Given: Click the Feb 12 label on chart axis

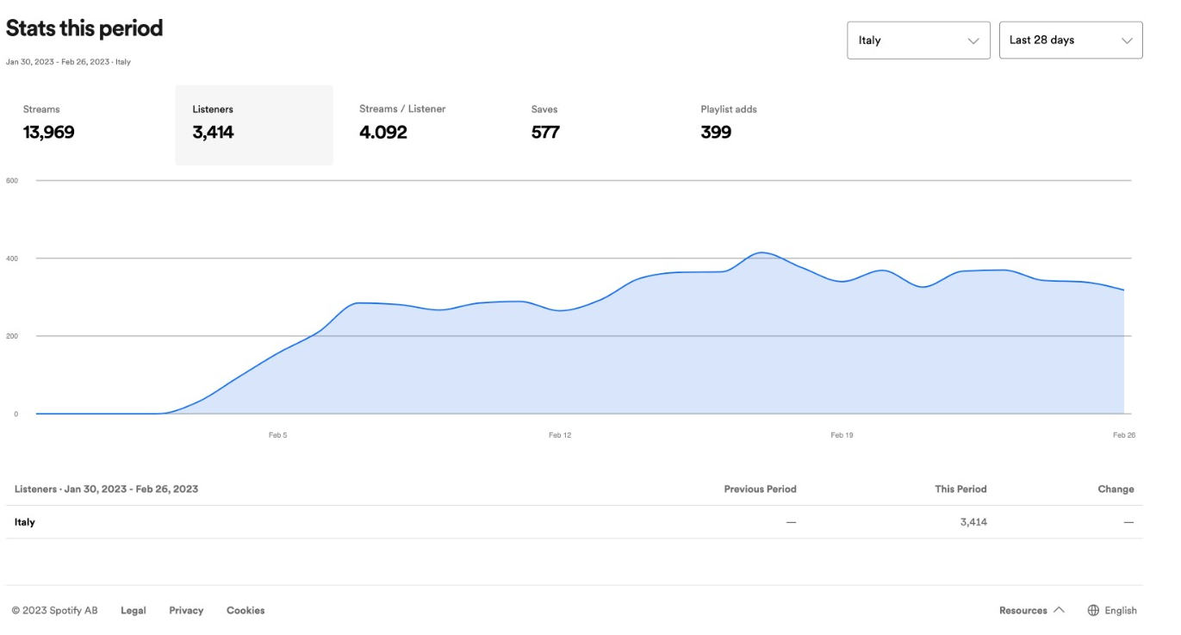Looking at the screenshot, I should click(x=560, y=435).
